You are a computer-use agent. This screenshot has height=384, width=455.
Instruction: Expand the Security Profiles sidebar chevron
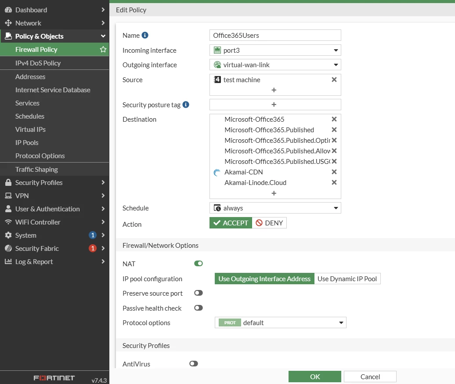(x=103, y=182)
